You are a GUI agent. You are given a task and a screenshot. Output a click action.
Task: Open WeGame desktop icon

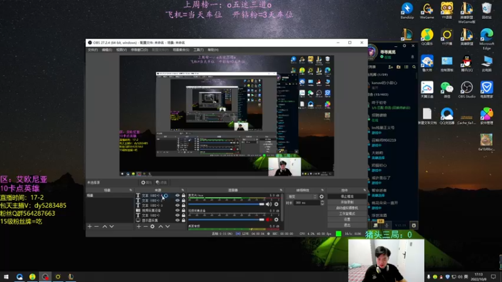(427, 11)
